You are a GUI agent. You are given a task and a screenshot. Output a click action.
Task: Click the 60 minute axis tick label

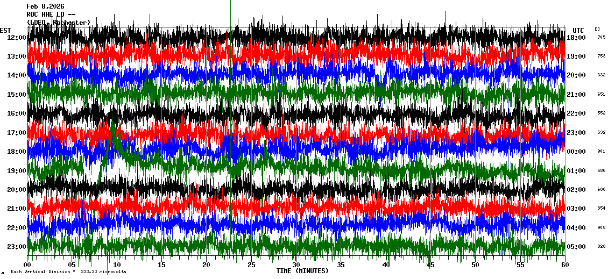[x=564, y=265]
